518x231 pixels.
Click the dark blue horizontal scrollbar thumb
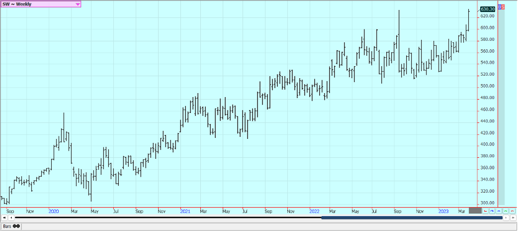(x=412, y=218)
